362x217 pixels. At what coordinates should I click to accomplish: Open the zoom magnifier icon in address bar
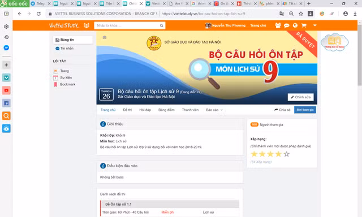(291, 14)
